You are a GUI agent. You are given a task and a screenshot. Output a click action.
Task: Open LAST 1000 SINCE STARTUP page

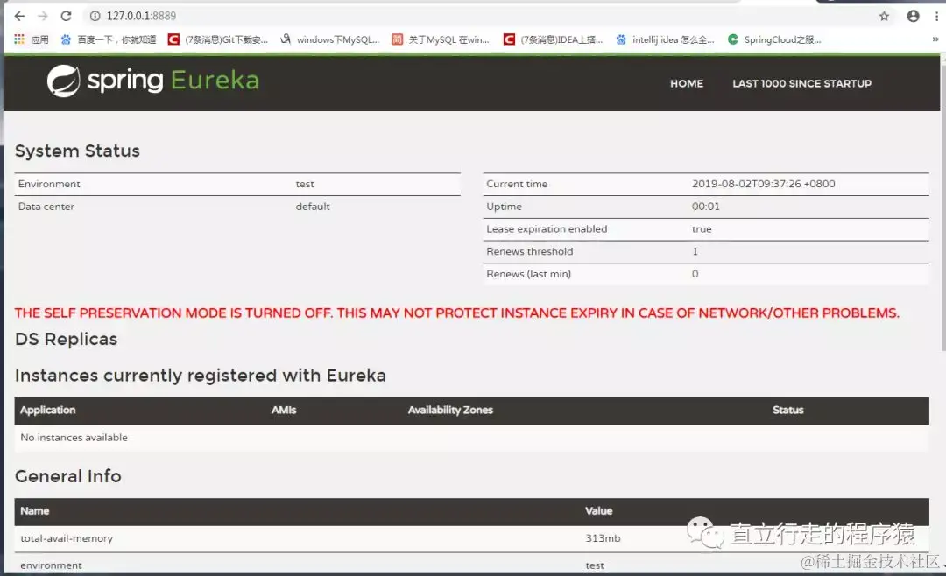point(801,83)
